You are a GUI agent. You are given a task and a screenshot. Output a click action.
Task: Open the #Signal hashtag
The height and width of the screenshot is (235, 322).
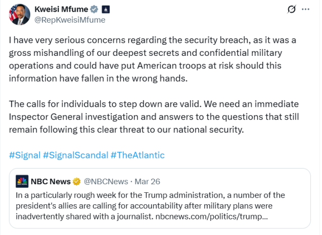(24, 155)
